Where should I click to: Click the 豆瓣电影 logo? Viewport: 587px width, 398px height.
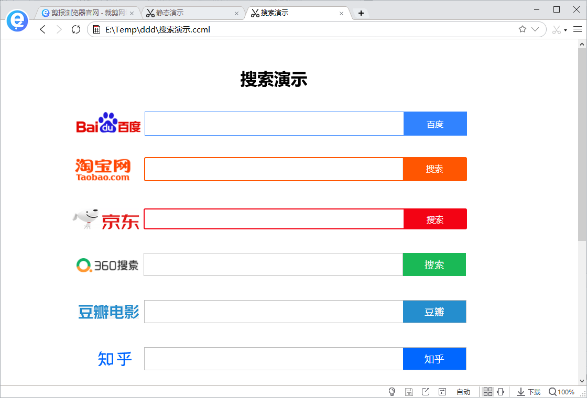point(108,312)
